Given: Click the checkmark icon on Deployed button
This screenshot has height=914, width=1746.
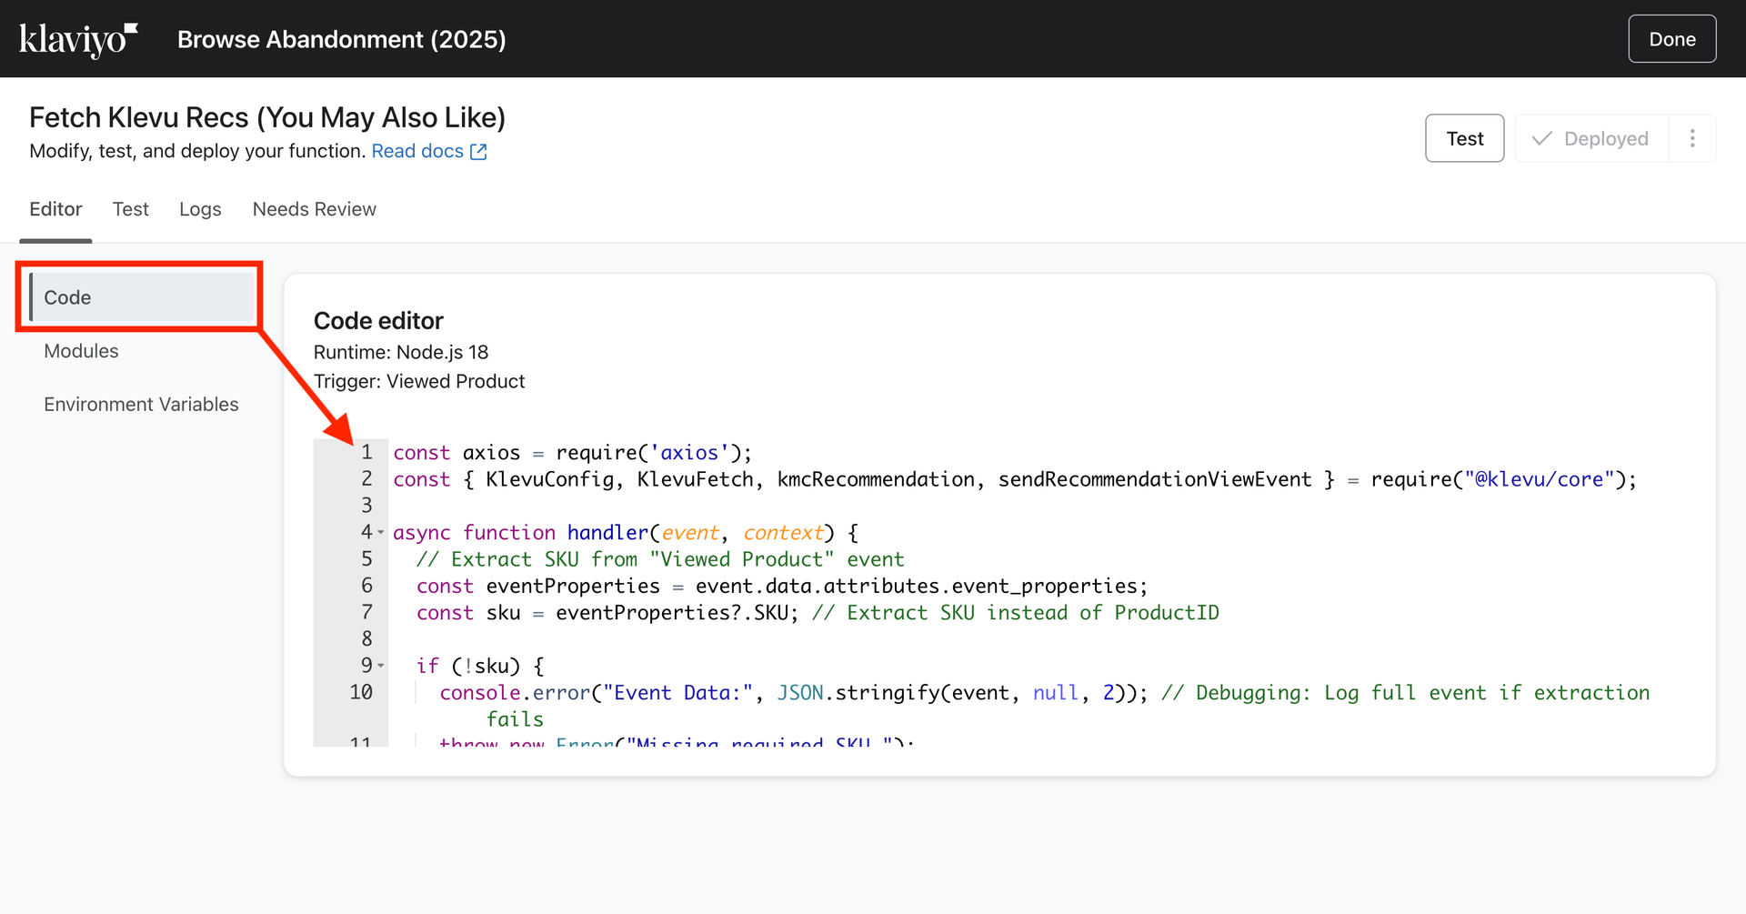Looking at the screenshot, I should (1541, 138).
